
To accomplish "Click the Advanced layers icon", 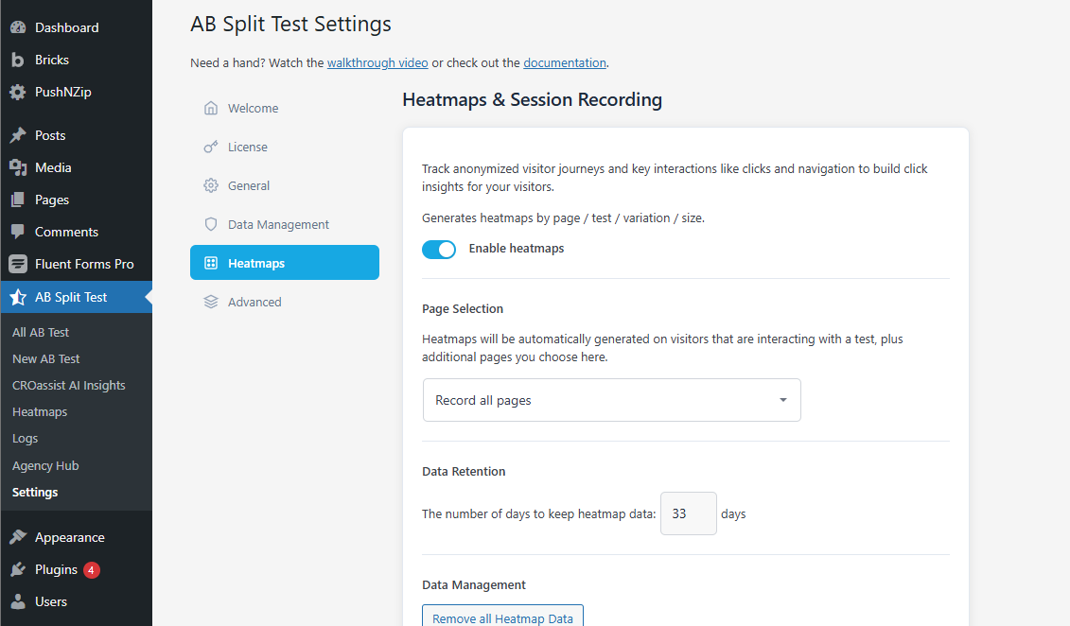I will pyautogui.click(x=210, y=302).
